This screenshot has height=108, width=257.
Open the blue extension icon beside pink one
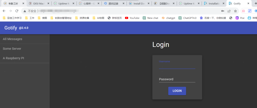coord(250,11)
